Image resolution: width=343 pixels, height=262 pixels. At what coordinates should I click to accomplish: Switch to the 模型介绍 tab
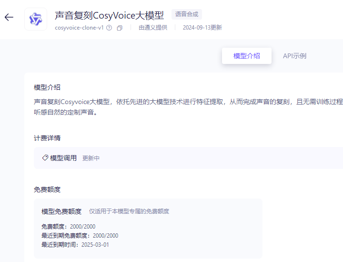[x=247, y=56]
